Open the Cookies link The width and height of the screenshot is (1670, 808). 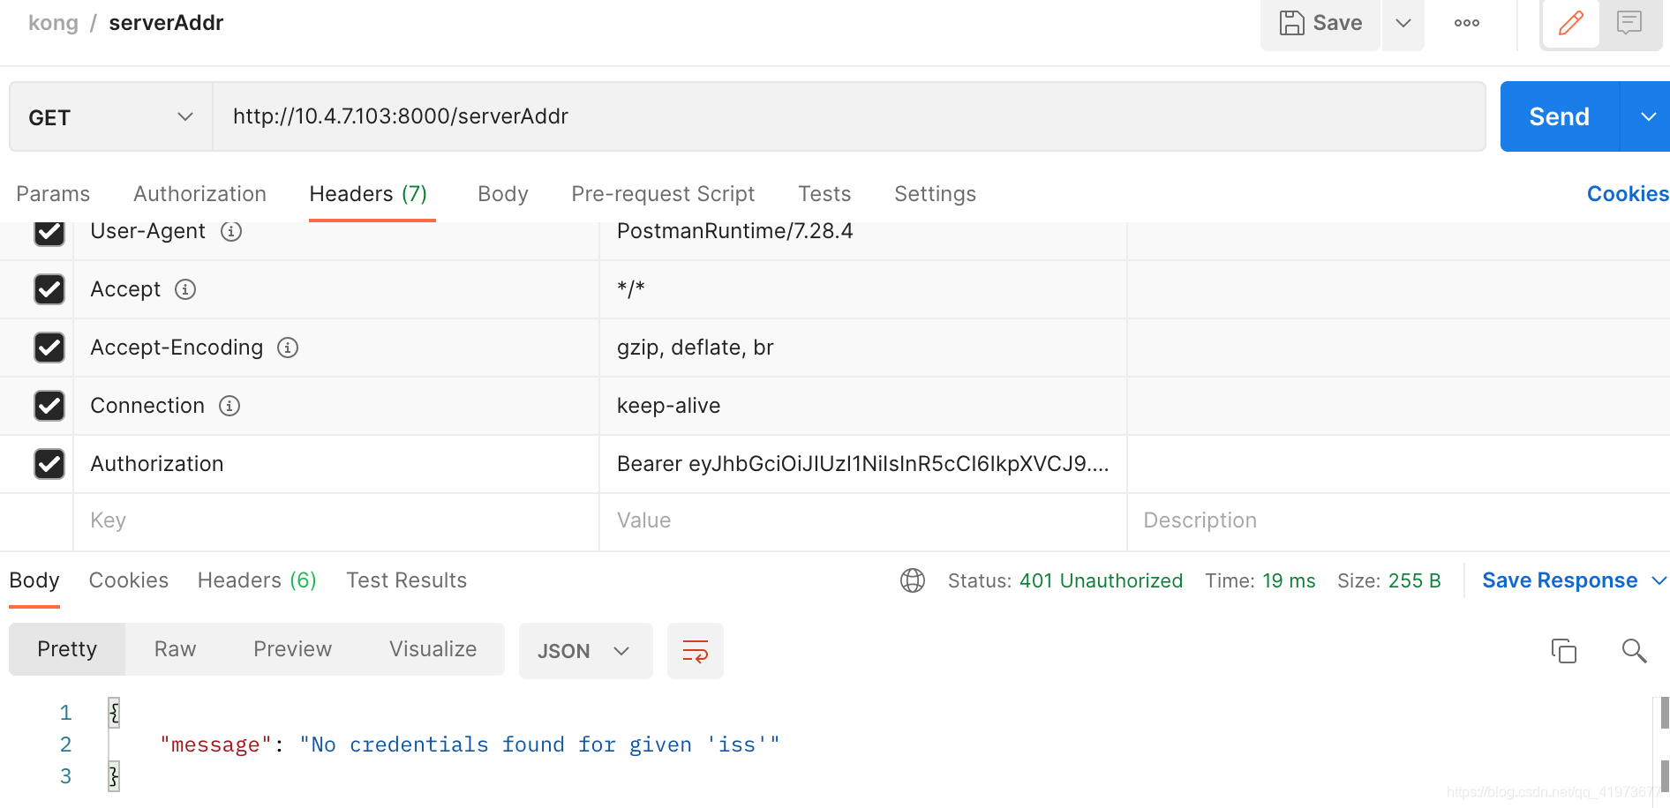[1627, 194]
